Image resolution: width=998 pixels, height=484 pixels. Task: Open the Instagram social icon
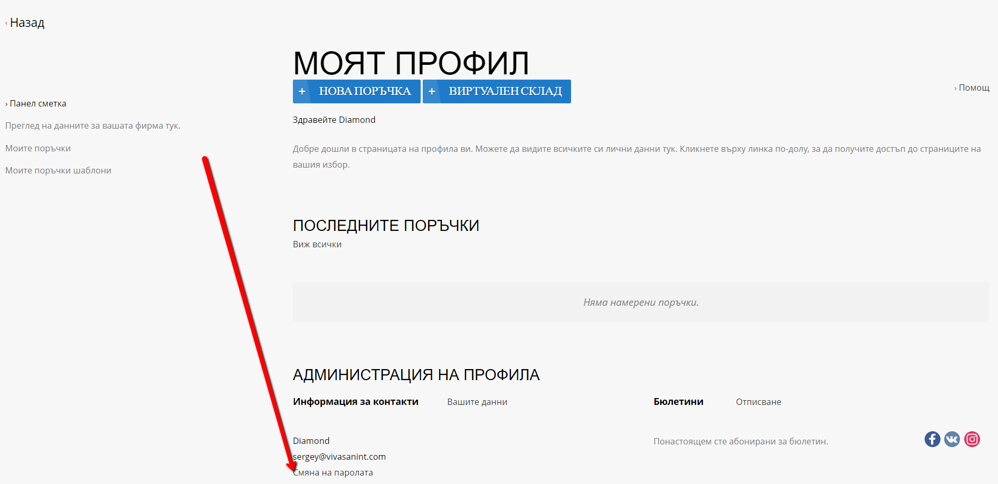point(972,439)
